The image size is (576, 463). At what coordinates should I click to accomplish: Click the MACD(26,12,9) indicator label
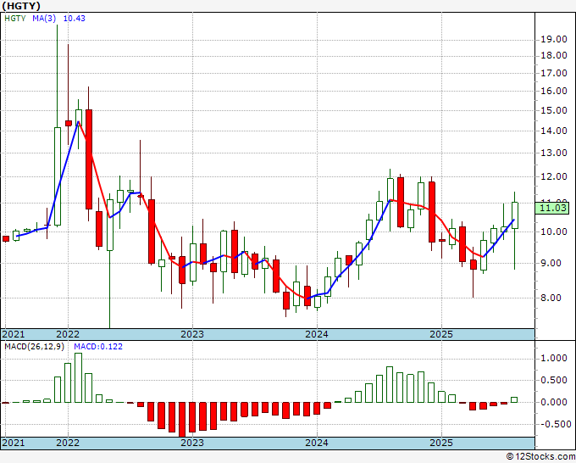point(34,347)
